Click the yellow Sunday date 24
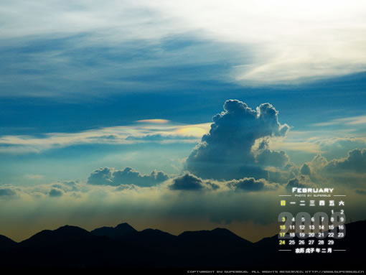 click(x=282, y=242)
